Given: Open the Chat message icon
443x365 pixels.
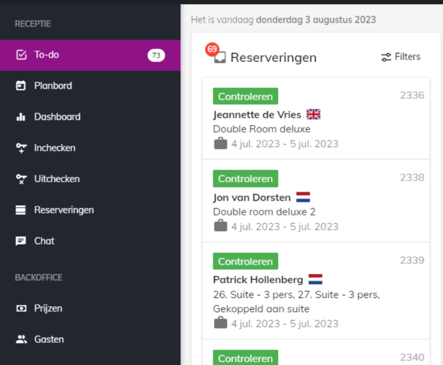Looking at the screenshot, I should pyautogui.click(x=21, y=241).
